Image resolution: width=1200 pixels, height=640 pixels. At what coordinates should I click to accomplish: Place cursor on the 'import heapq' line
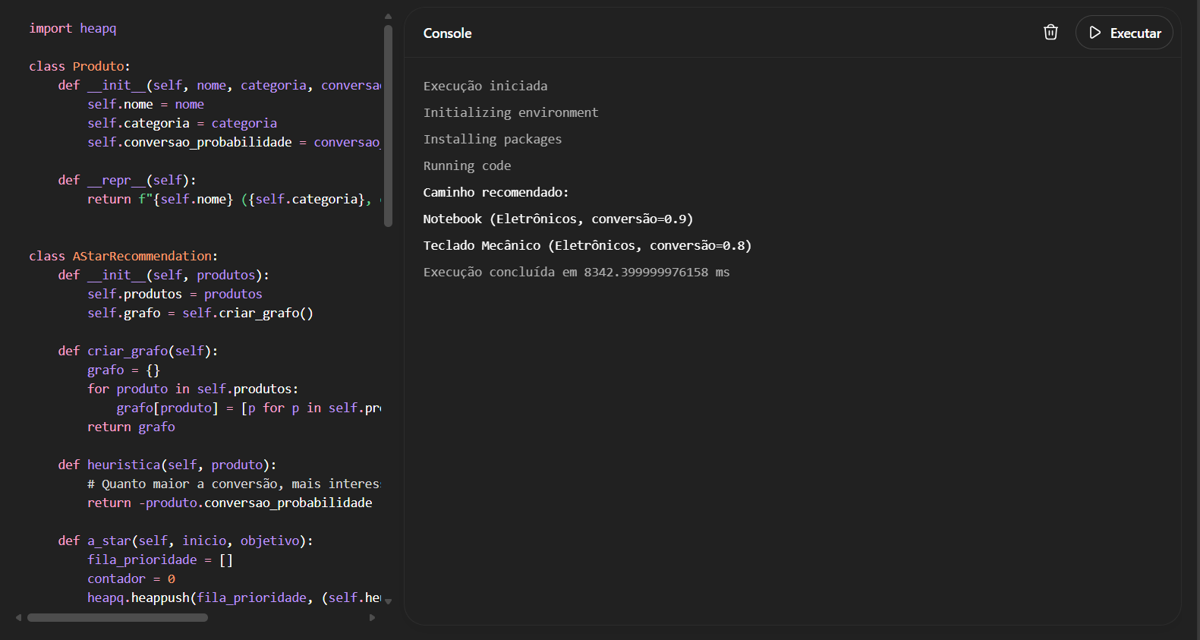point(73,29)
